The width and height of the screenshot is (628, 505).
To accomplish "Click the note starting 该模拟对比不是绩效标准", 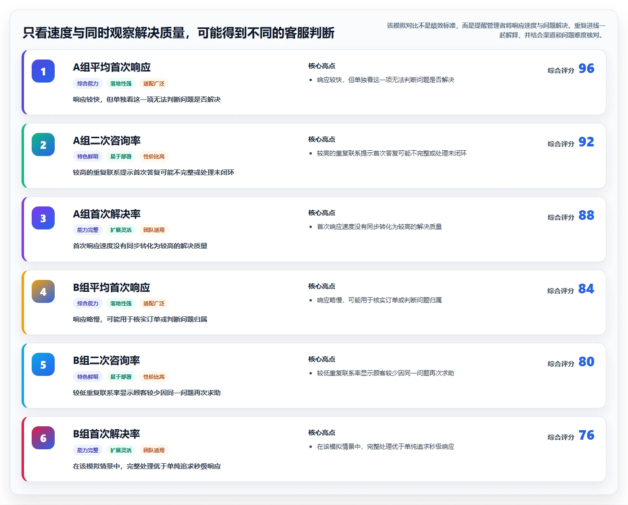I will pos(496,30).
